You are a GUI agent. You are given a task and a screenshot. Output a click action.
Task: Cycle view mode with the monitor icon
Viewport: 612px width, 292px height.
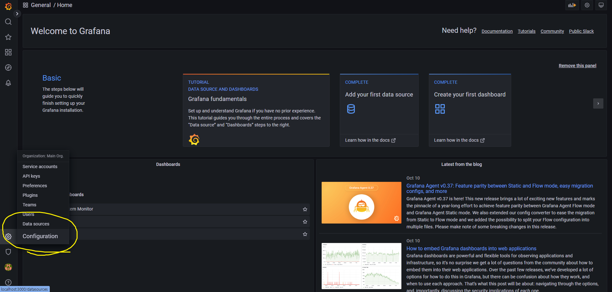(x=601, y=5)
